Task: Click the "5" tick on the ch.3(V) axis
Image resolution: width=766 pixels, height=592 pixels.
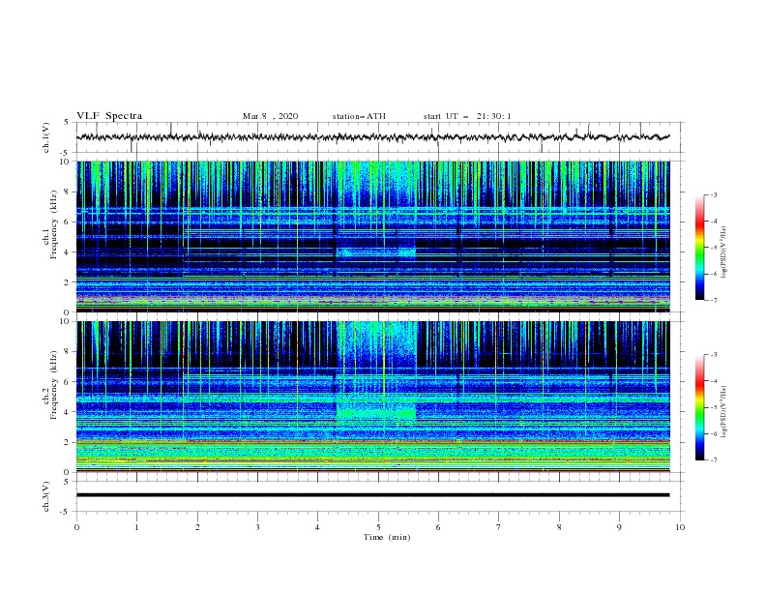Action: (x=67, y=481)
